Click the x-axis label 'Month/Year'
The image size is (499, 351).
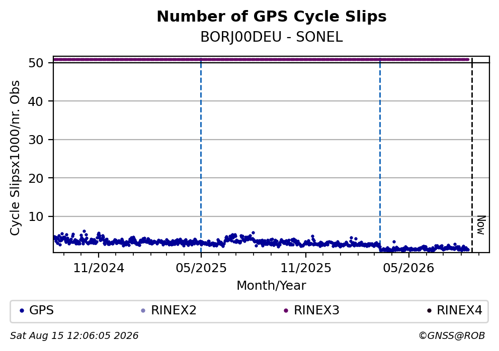point(271,286)
